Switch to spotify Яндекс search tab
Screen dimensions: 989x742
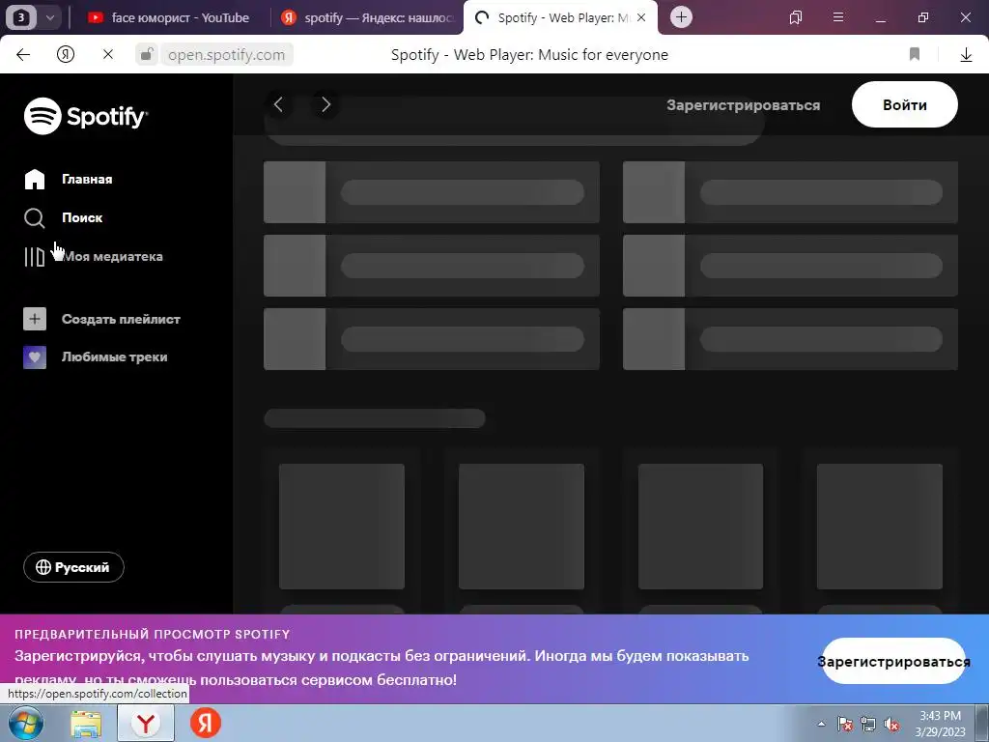[x=368, y=17]
